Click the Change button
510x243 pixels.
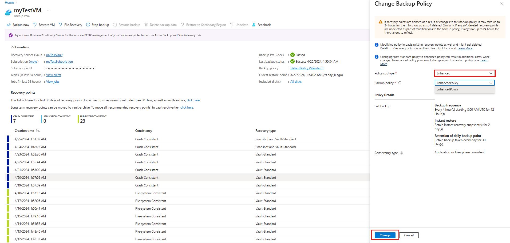click(x=385, y=235)
